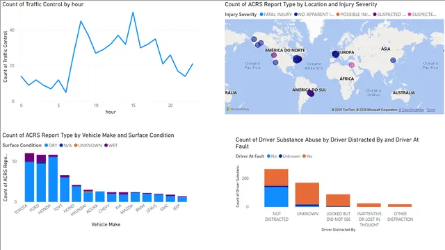The width and height of the screenshot is (445, 250).
Task: Click the 'Vehicle Make' axis title
Action: point(106,224)
